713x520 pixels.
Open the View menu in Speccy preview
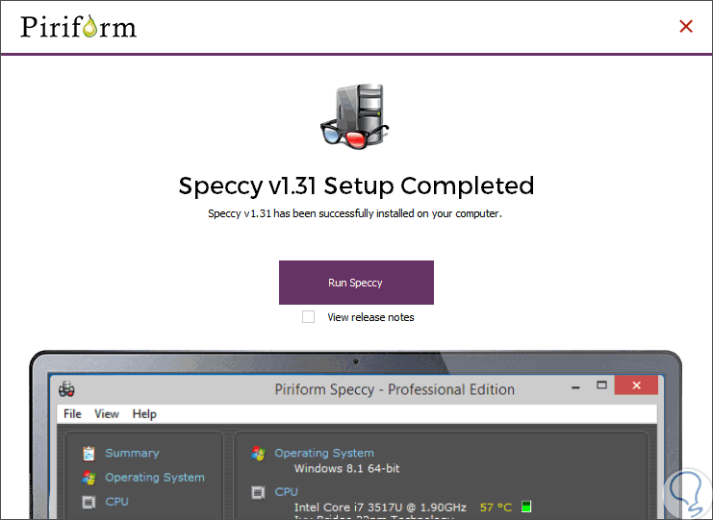(x=107, y=413)
